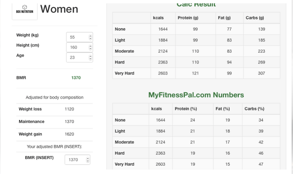Click the Calc Result heading

click(x=196, y=4)
